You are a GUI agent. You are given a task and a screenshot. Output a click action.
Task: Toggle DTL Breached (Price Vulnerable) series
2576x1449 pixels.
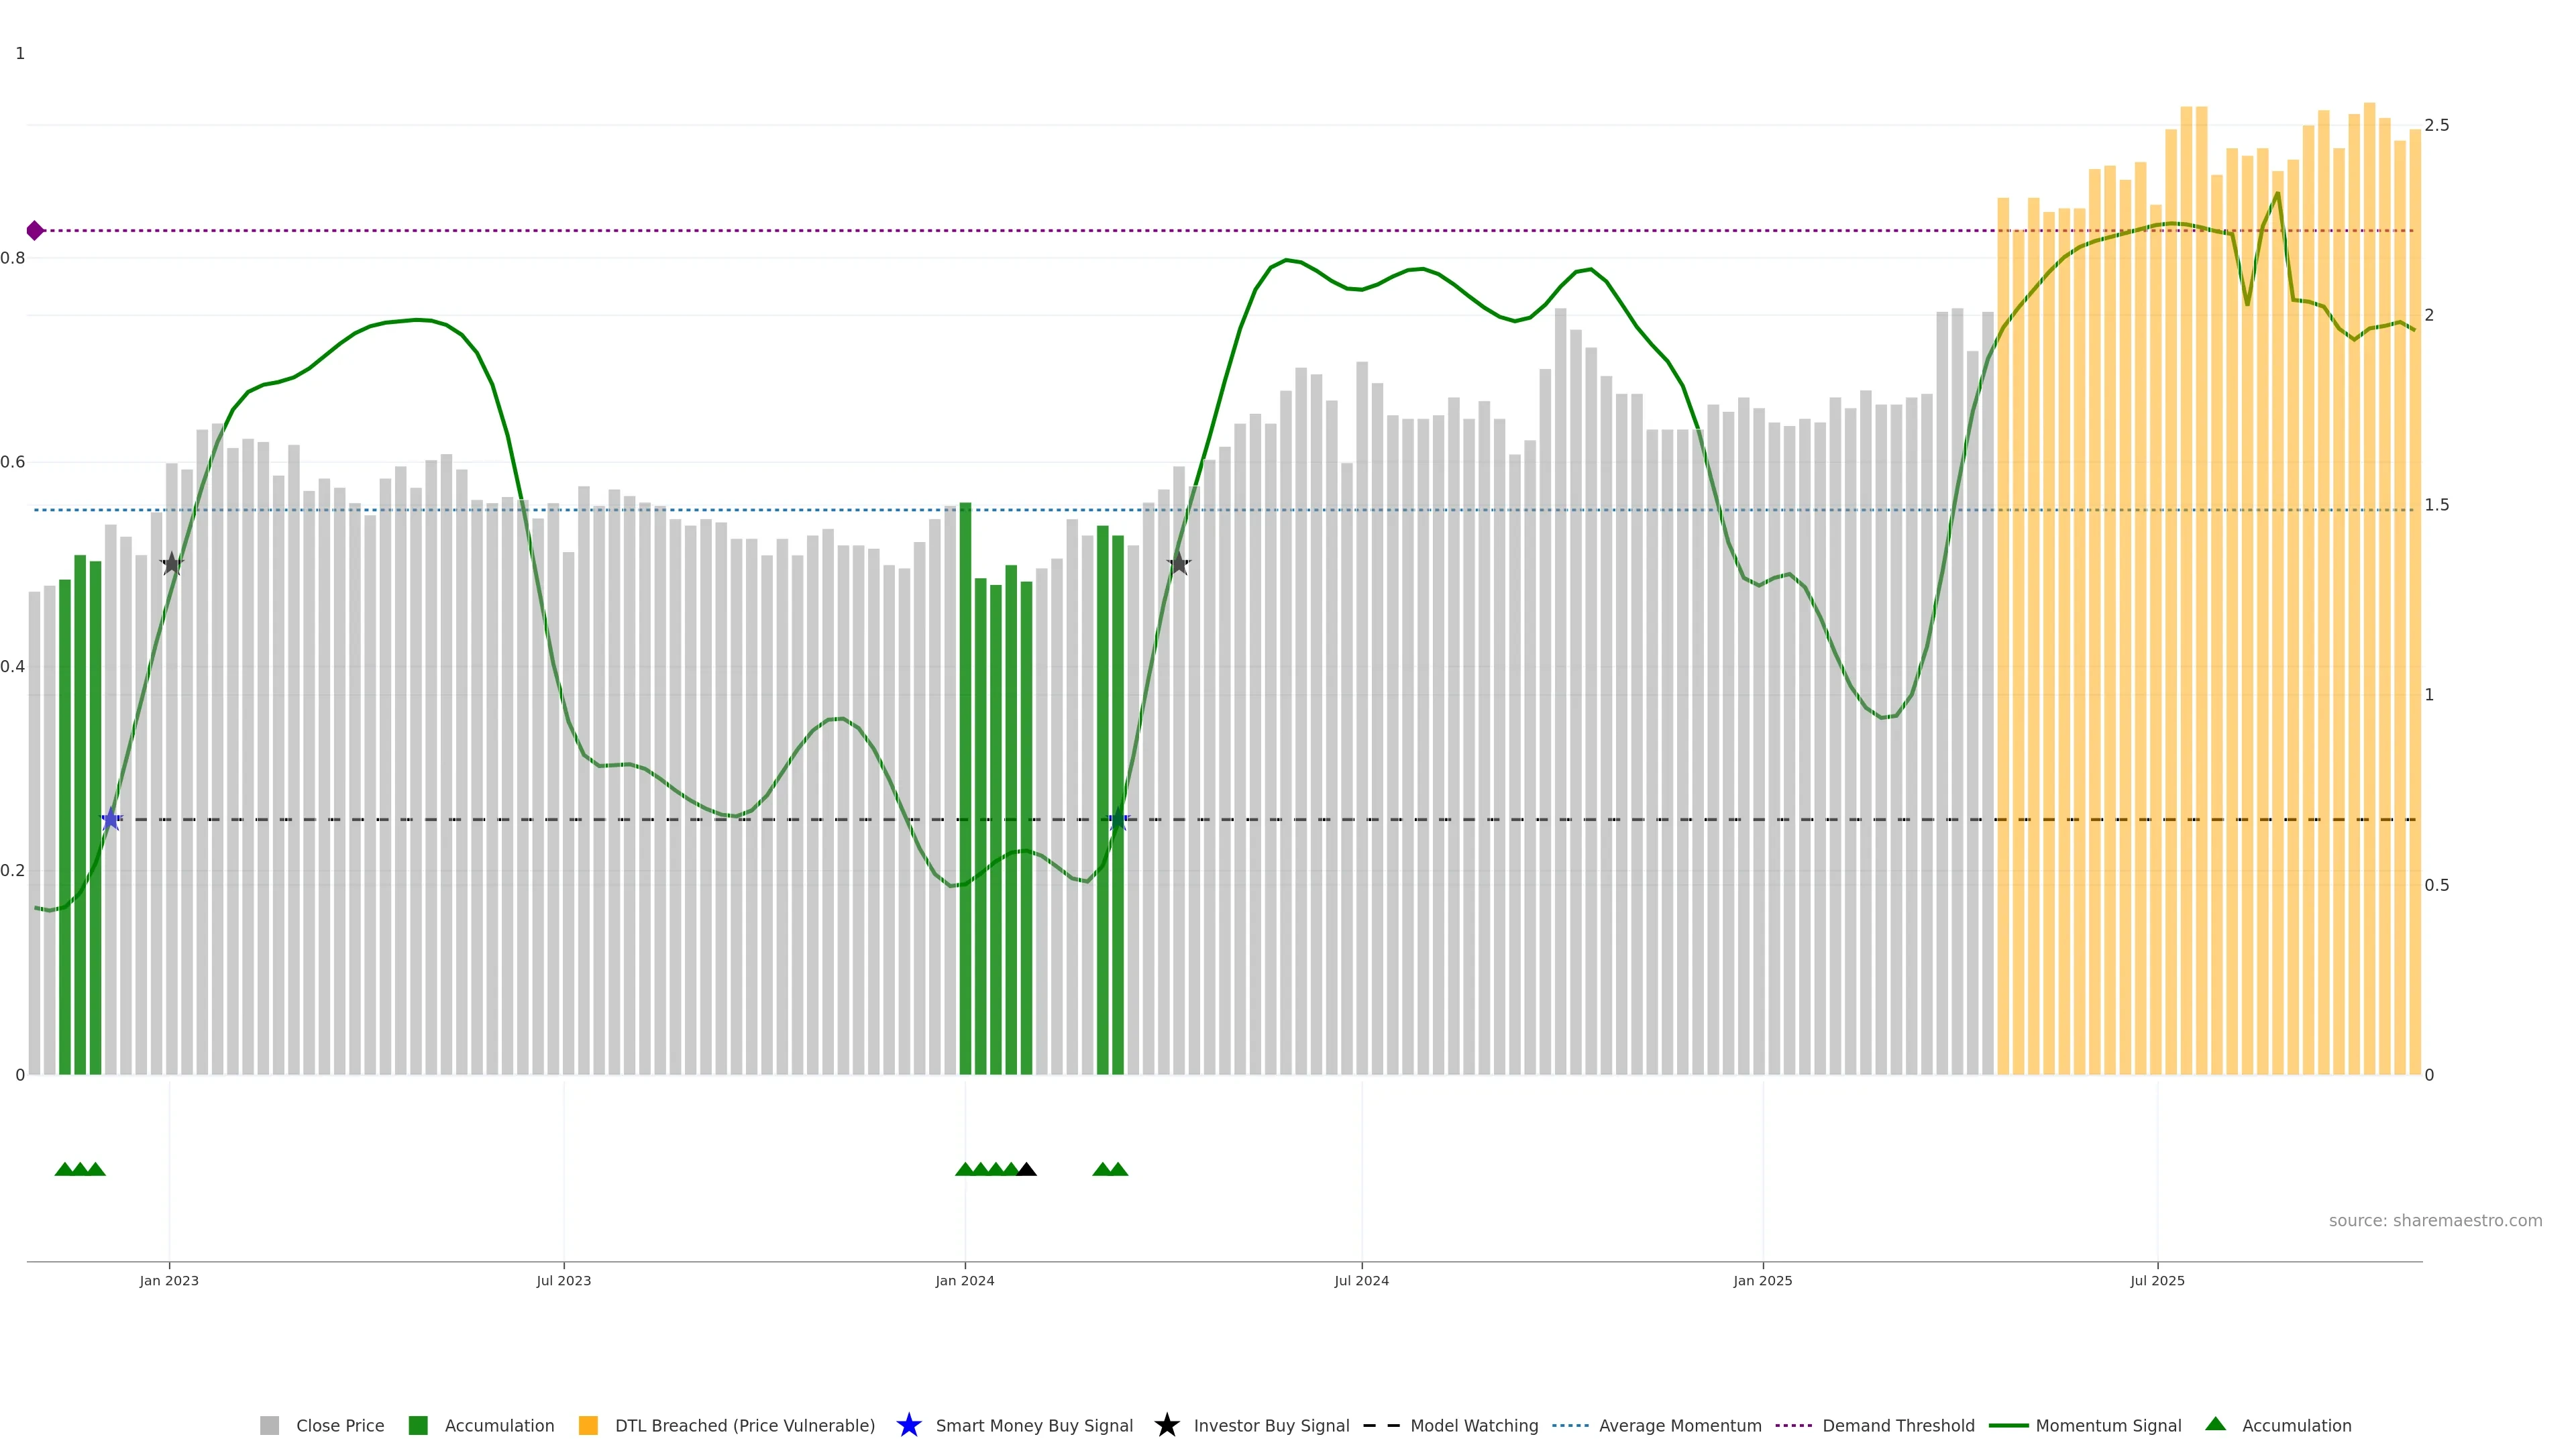click(744, 1425)
